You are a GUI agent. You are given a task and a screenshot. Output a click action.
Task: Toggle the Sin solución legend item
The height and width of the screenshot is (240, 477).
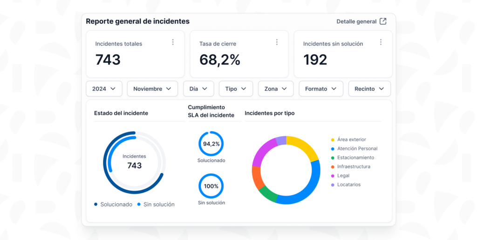156,204
